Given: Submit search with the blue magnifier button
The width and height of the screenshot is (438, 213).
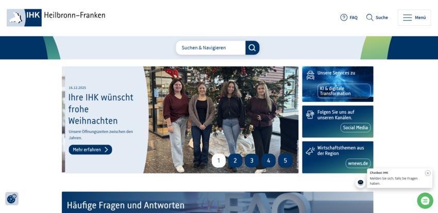Looking at the screenshot, I should tap(252, 48).
